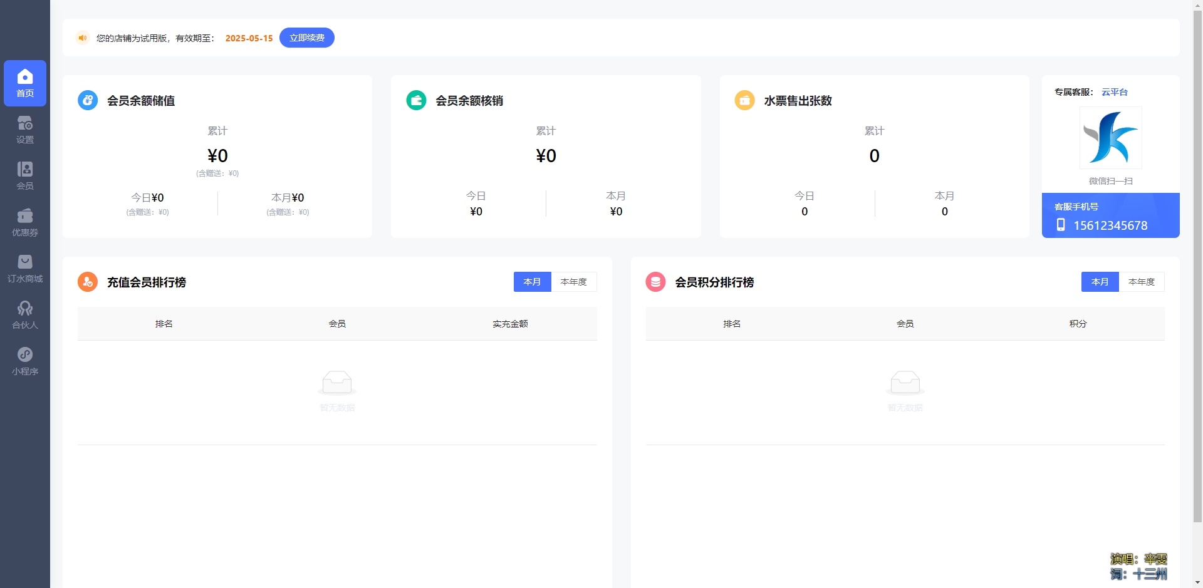Click the 客服手机号 phone number banner
This screenshot has height=588, width=1203.
click(x=1110, y=216)
